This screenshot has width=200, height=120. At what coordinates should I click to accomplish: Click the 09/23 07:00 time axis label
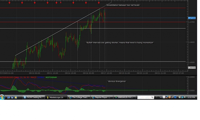tap(178, 73)
